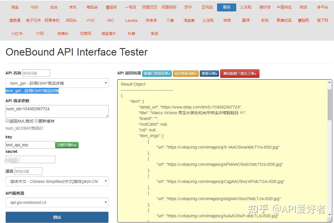Click the num_iid:EBAY商品ID hint text
334x223 pixels.
pos(24,128)
